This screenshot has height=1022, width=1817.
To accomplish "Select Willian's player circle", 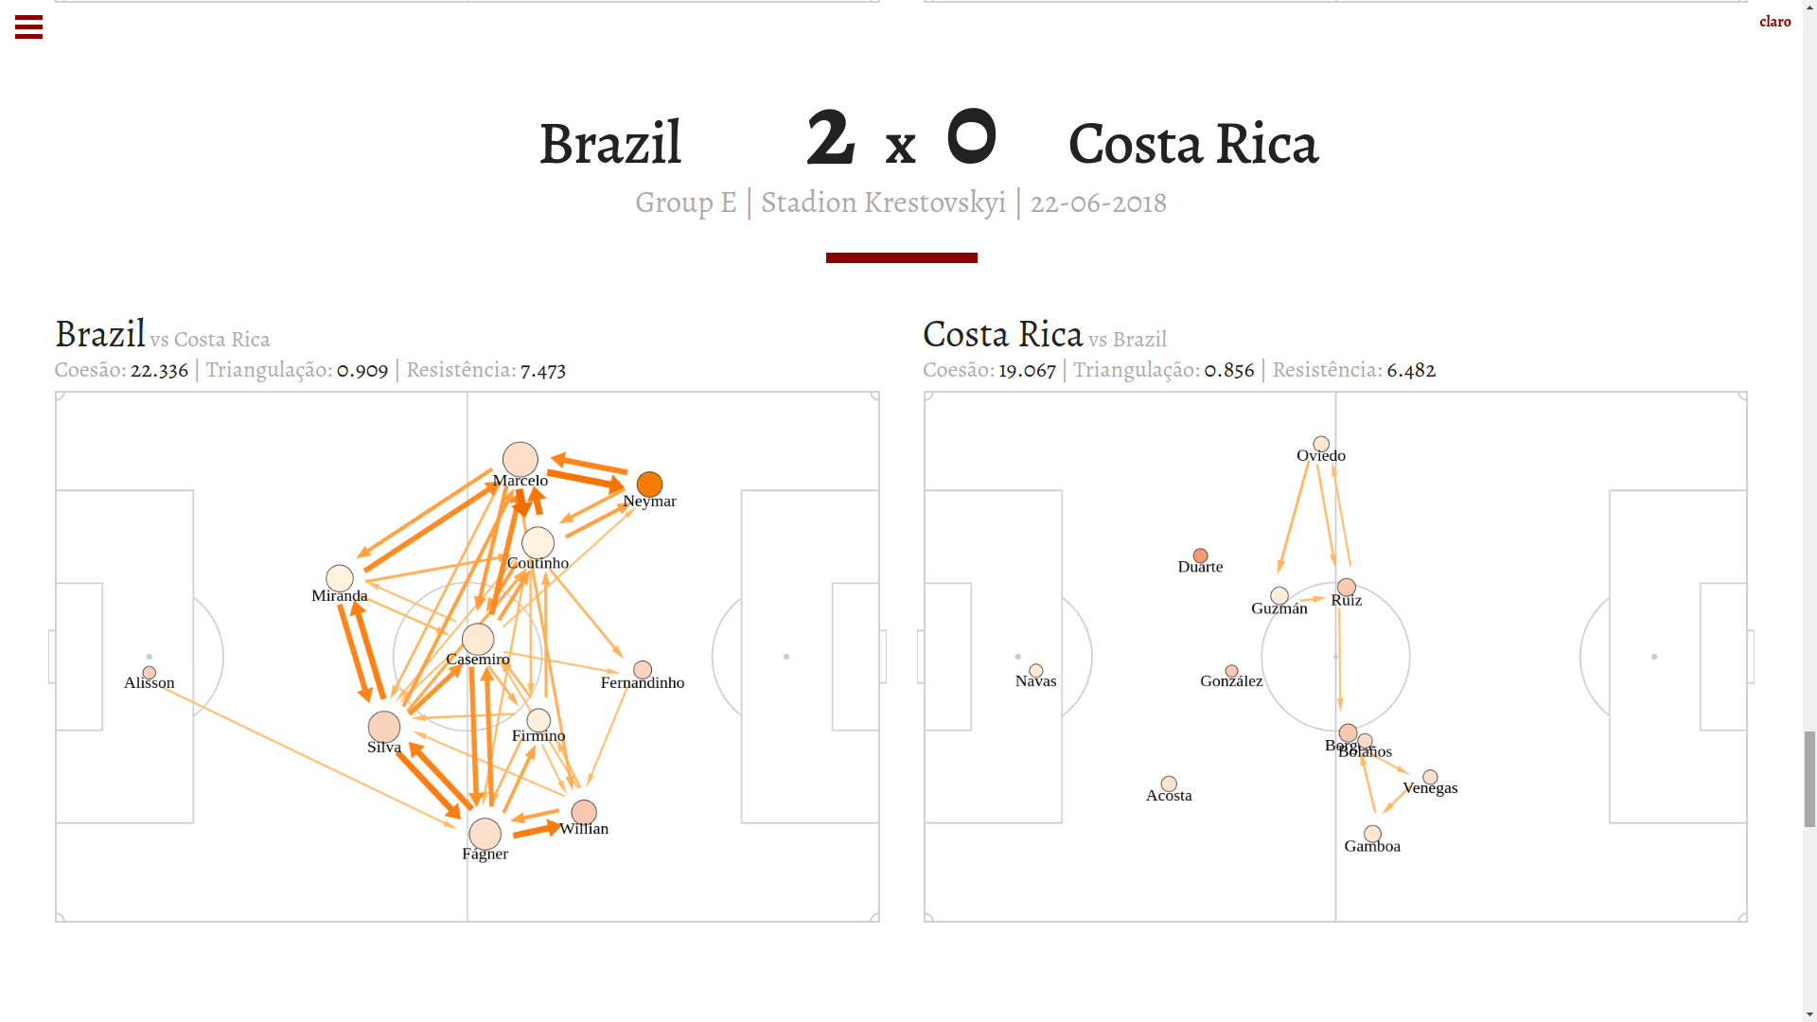I will (584, 812).
